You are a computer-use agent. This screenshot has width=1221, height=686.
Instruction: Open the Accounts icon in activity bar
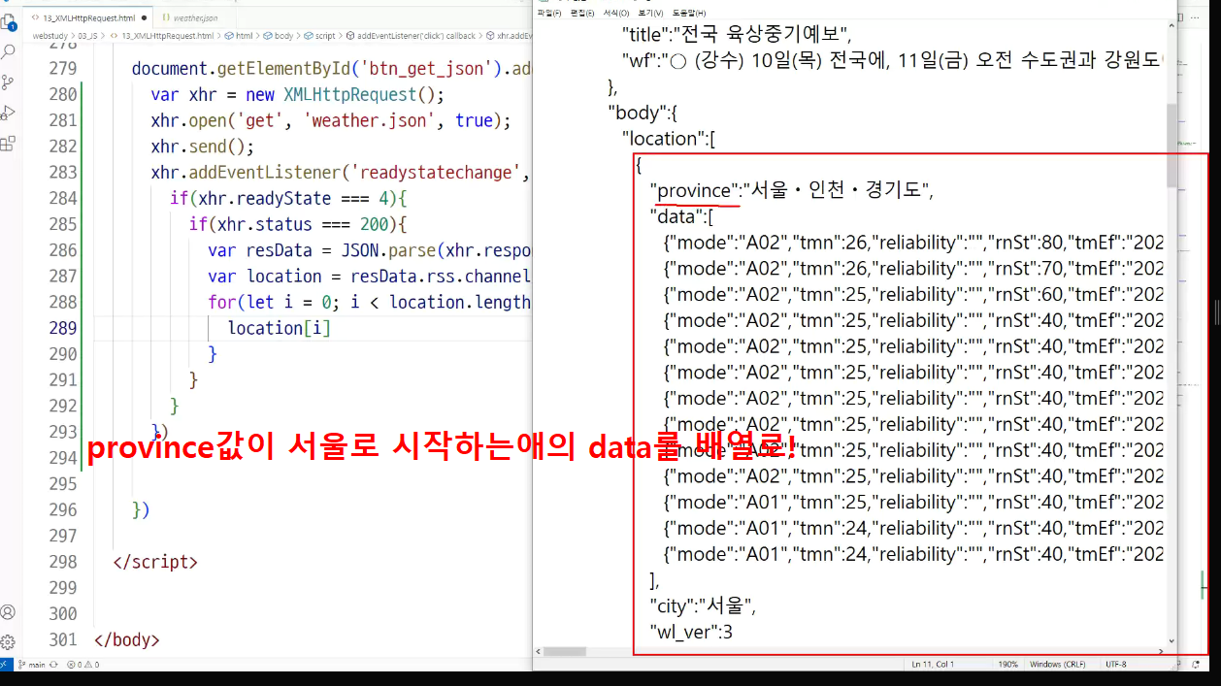[x=8, y=612]
